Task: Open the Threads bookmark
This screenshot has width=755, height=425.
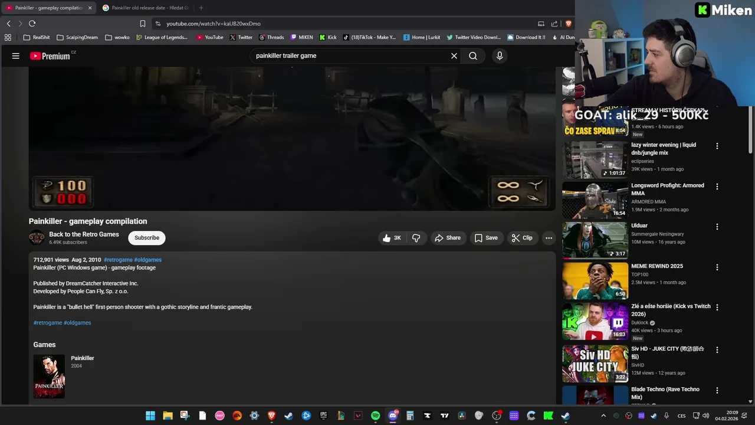Action: pyautogui.click(x=271, y=37)
